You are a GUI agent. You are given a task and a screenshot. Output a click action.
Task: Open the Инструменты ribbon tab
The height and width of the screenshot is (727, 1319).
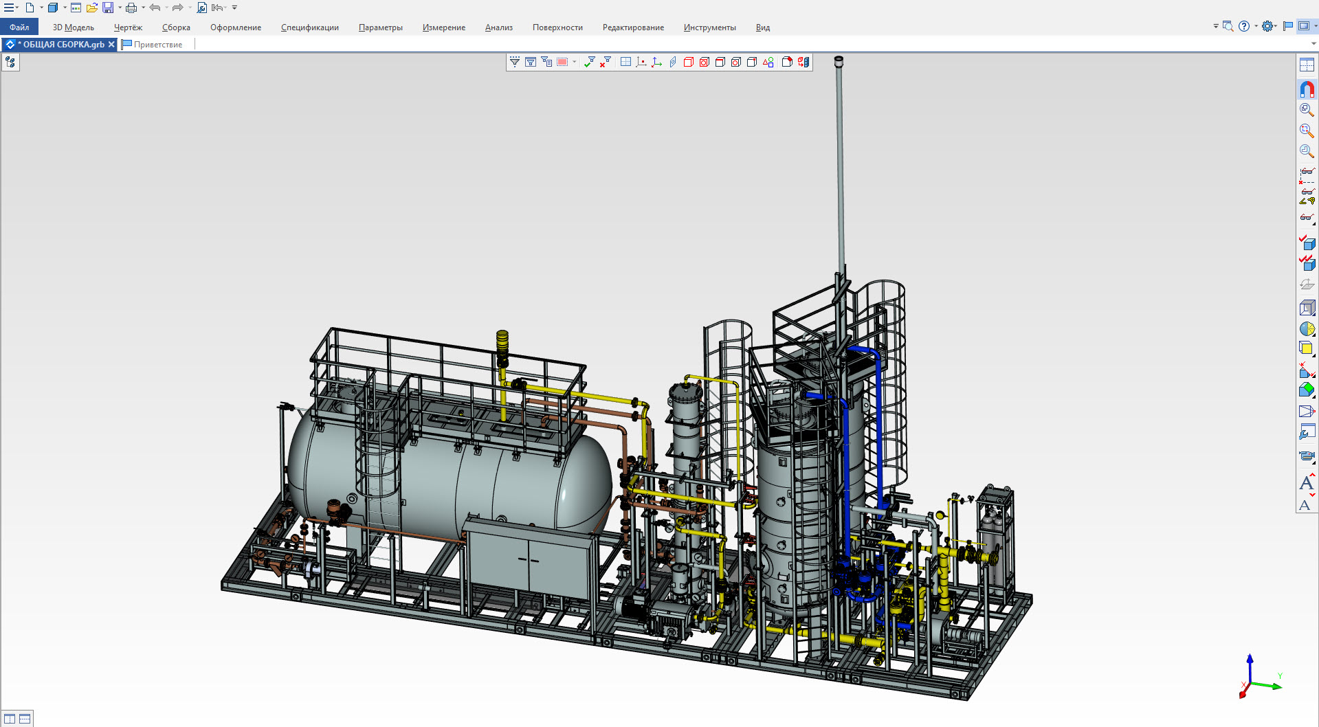pos(709,27)
